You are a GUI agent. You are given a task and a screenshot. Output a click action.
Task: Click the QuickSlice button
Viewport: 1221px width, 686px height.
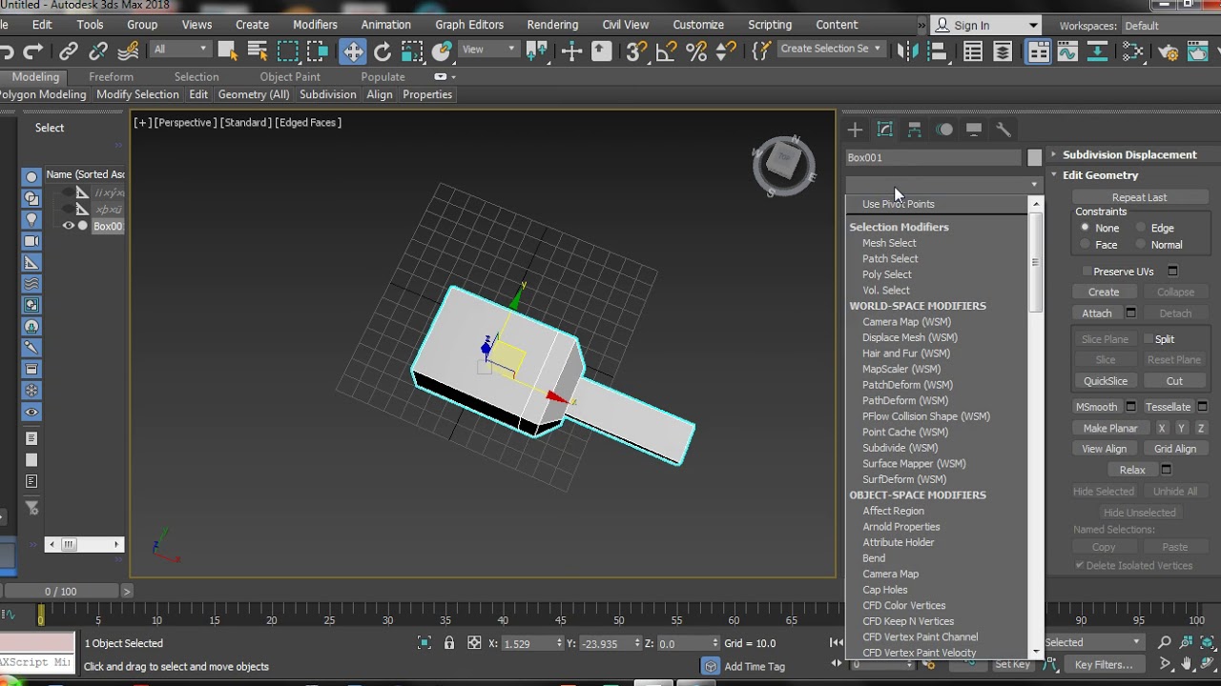(1106, 381)
